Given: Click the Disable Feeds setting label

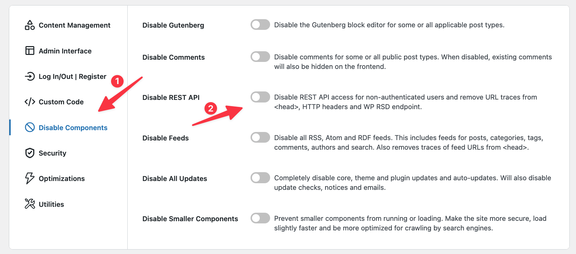Looking at the screenshot, I should (x=165, y=138).
